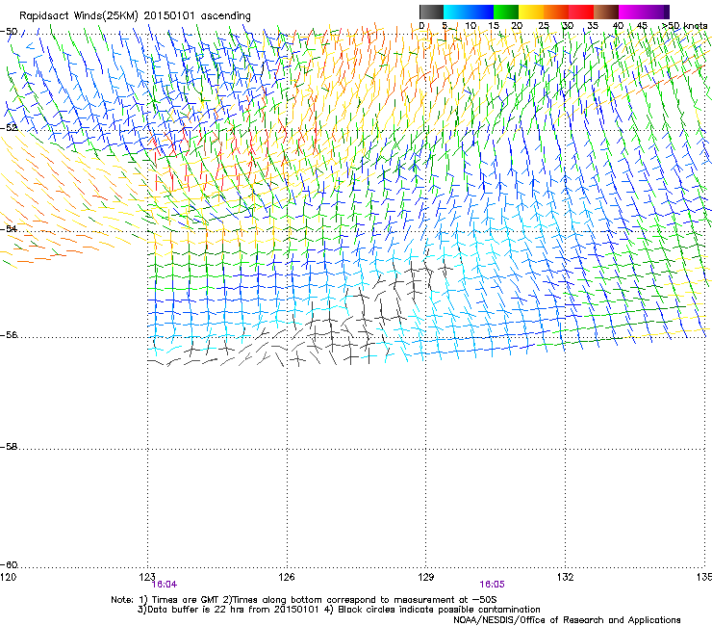Click the '>50 knots' legend label

[684, 26]
